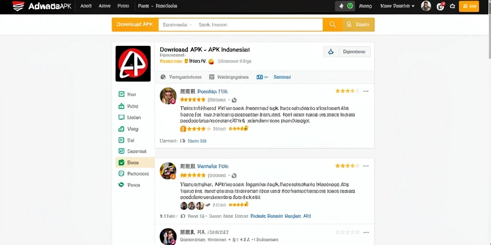Click the header text link left of account dropdown
This screenshot has width=491, height=245.
pyautogui.click(x=365, y=6)
